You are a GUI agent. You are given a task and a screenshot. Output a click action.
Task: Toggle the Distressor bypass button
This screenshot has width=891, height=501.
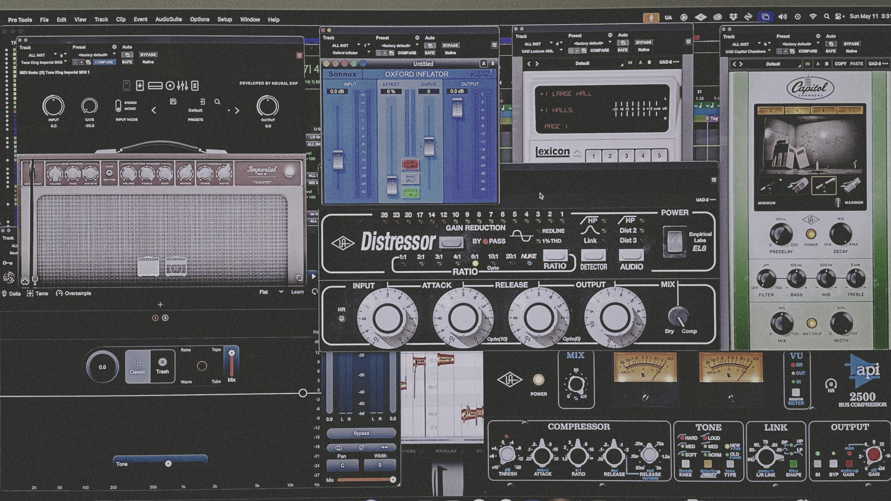(x=451, y=242)
